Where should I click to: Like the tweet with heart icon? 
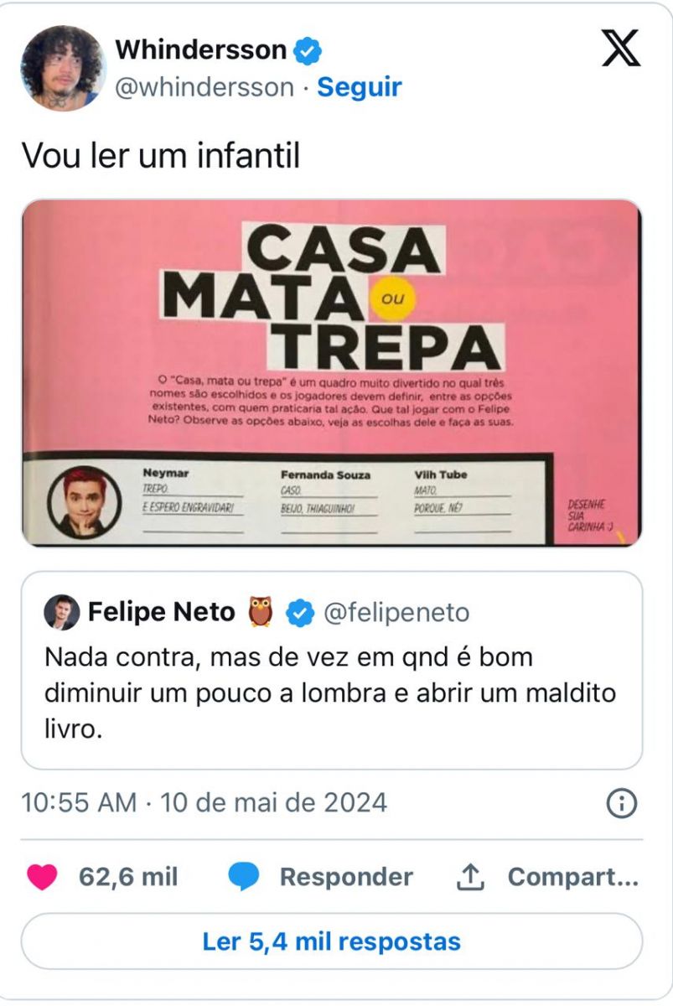pos(43,877)
